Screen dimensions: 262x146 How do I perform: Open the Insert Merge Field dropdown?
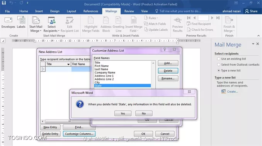point(134,25)
